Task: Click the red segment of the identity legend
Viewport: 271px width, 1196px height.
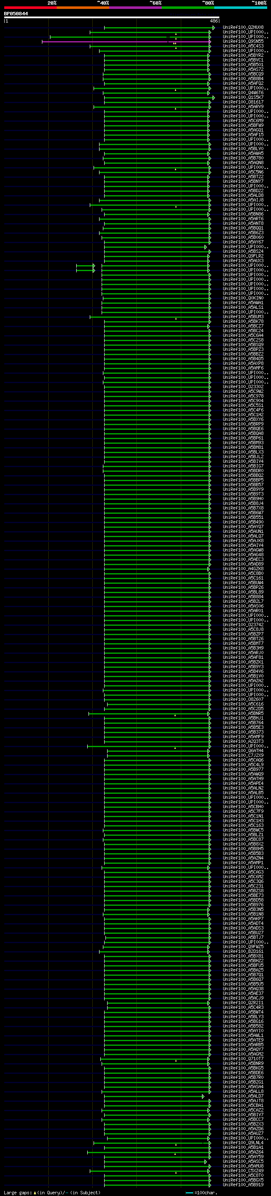Action: coord(30,8)
